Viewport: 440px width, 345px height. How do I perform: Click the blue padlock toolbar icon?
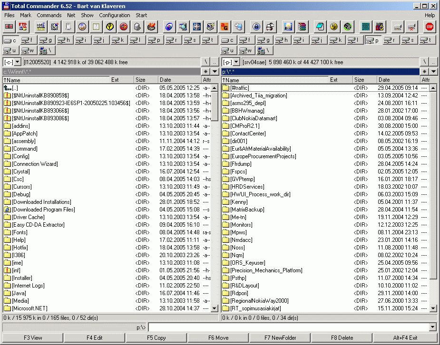(x=256, y=27)
